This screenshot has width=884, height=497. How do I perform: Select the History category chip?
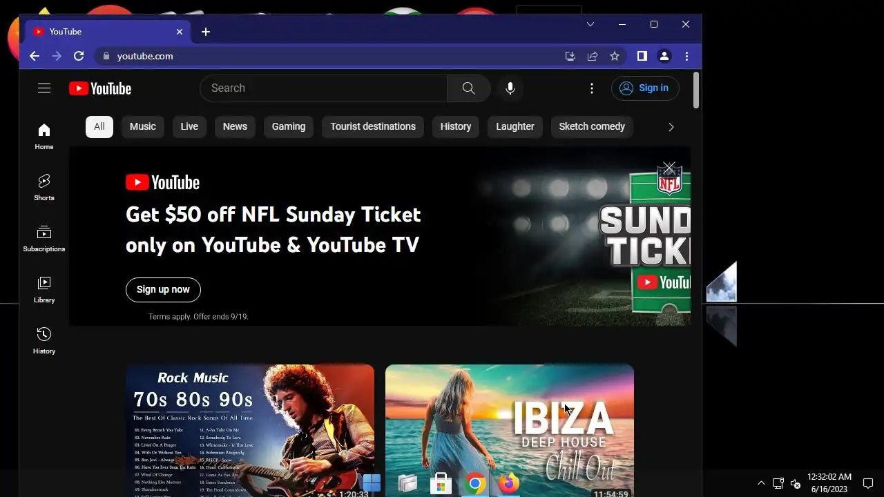(456, 126)
